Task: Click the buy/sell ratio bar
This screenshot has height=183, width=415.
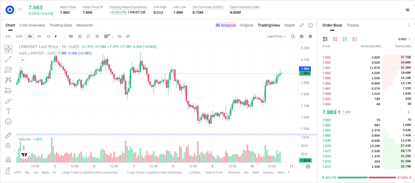Action: [x=367, y=178]
